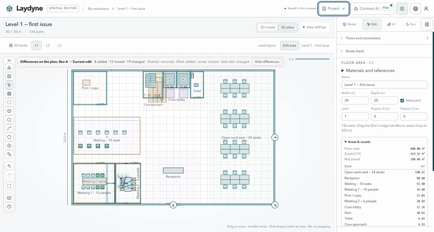Select the pointer selection tool
Viewport: 434px width, 232px height.
coord(9,85)
